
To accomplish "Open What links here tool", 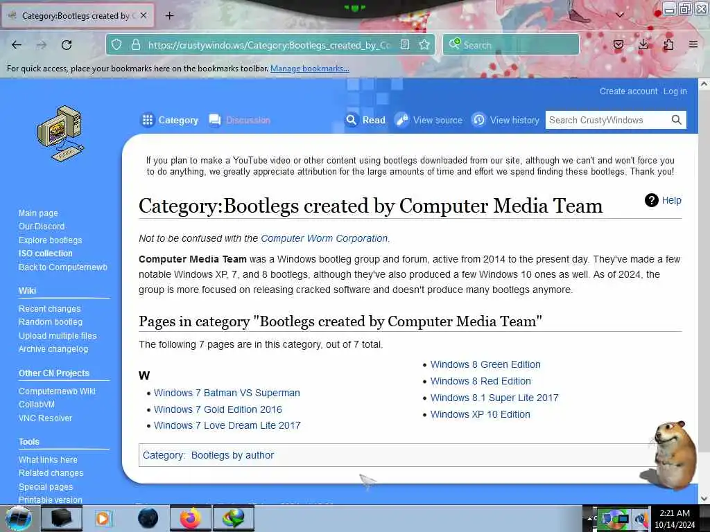I will [x=48, y=460].
